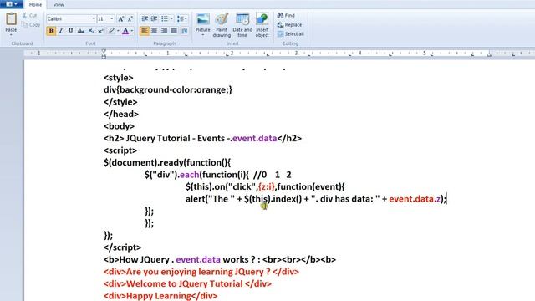Click the red "{z:i}" text
Viewport: 535px width, 301px height.
tap(267, 186)
